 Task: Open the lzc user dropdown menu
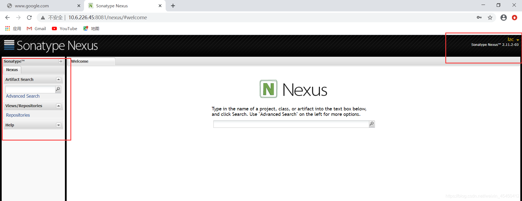click(513, 40)
